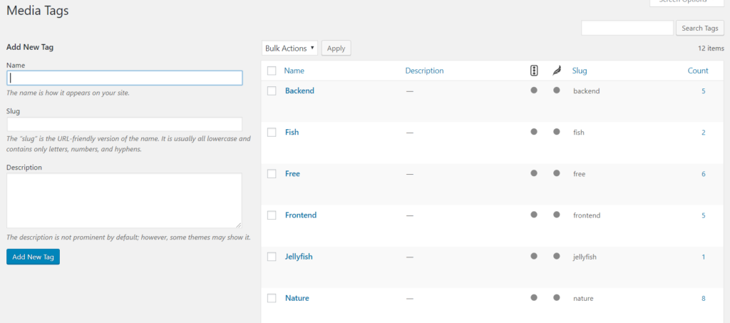Click SEO score dot for Nature
Viewport: 730px width, 323px height.
(534, 297)
